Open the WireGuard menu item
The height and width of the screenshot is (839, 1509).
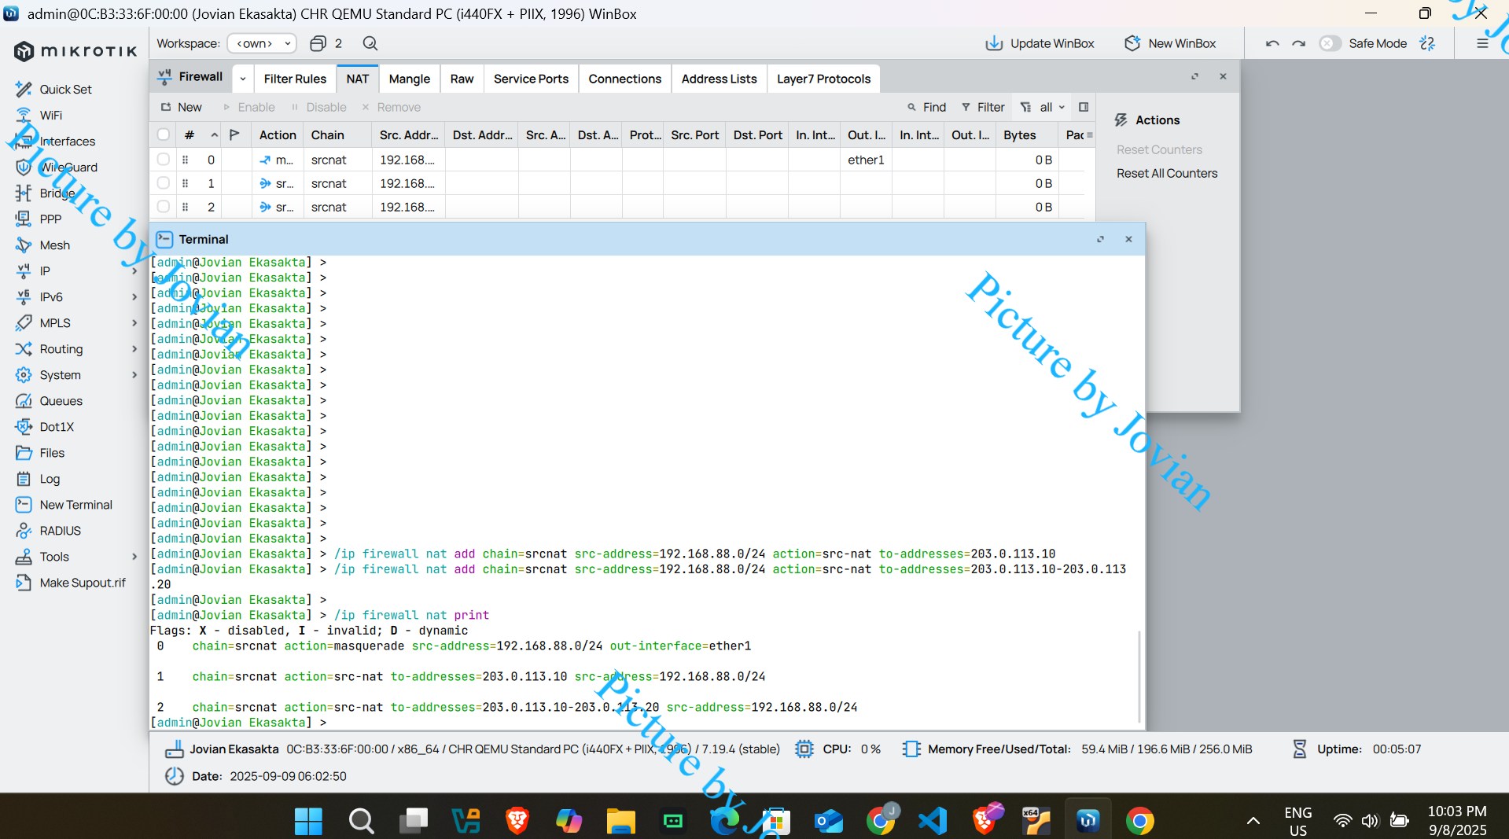pyautogui.click(x=68, y=167)
